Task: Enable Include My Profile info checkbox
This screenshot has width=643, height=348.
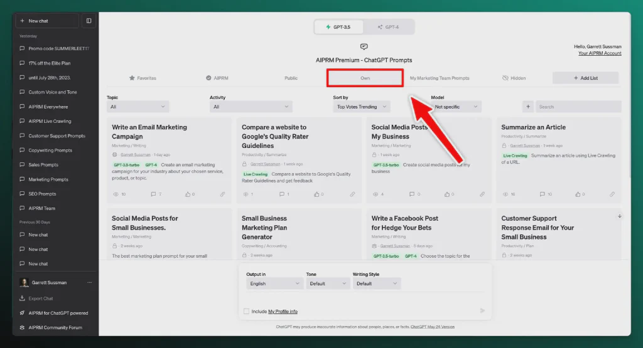Action: [x=246, y=311]
